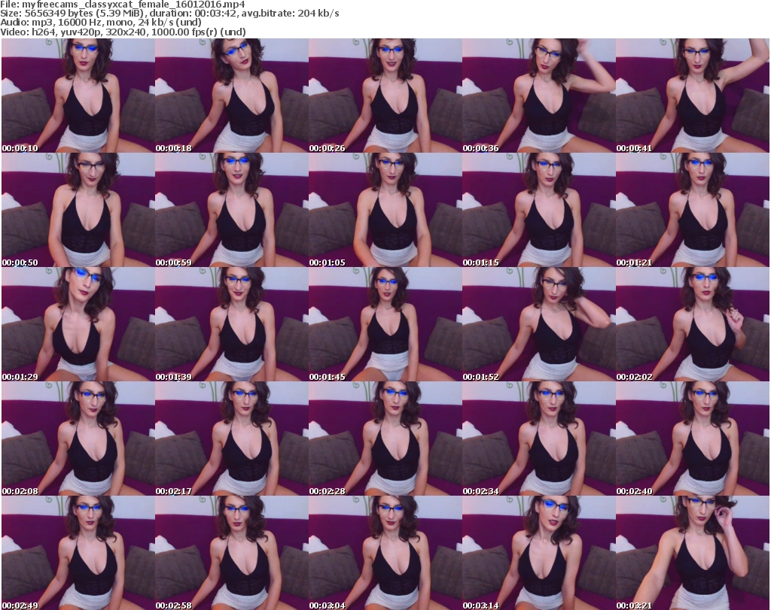Image resolution: width=771 pixels, height=610 pixels.
Task: Select the thumbnail frame at 00:03:04
Action: 385,553
